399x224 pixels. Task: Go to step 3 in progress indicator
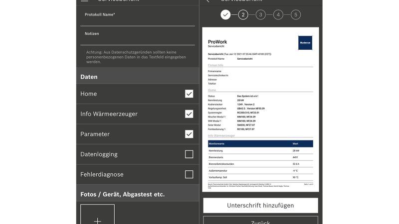tap(260, 15)
